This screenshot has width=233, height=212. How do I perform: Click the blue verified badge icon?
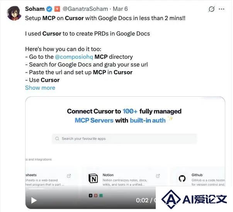[49, 9]
